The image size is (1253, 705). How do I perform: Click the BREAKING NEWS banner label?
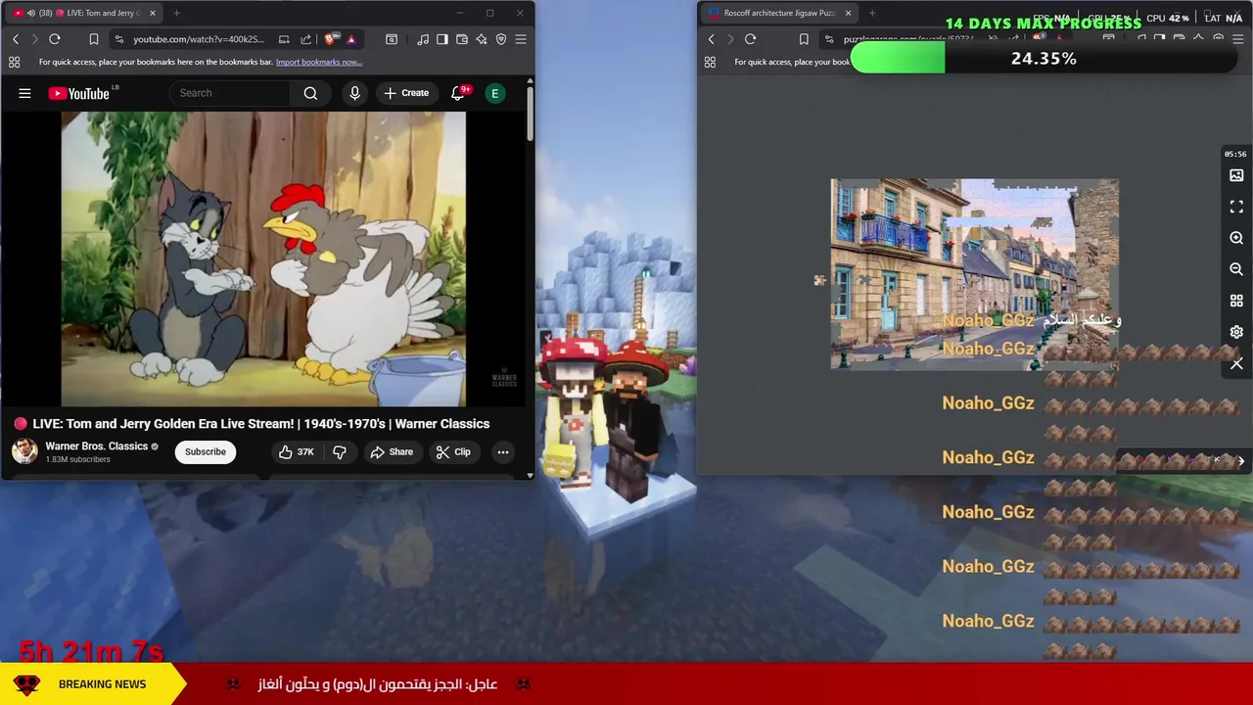pyautogui.click(x=102, y=684)
